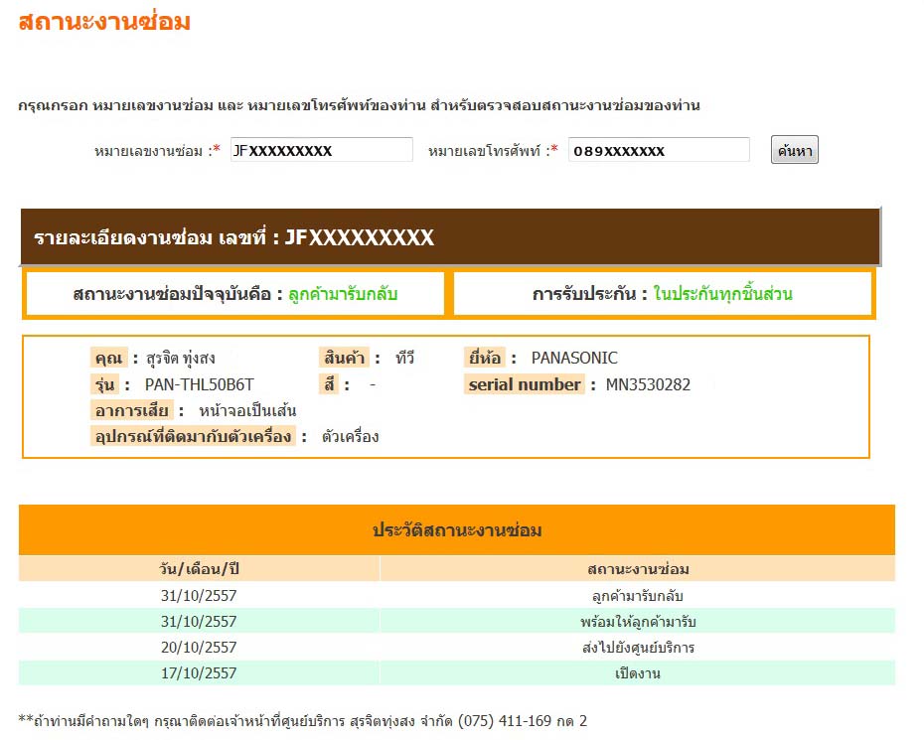Click date in พร้อมให้ลูกค้ามารับ row
924x740 pixels.
pyautogui.click(x=199, y=622)
